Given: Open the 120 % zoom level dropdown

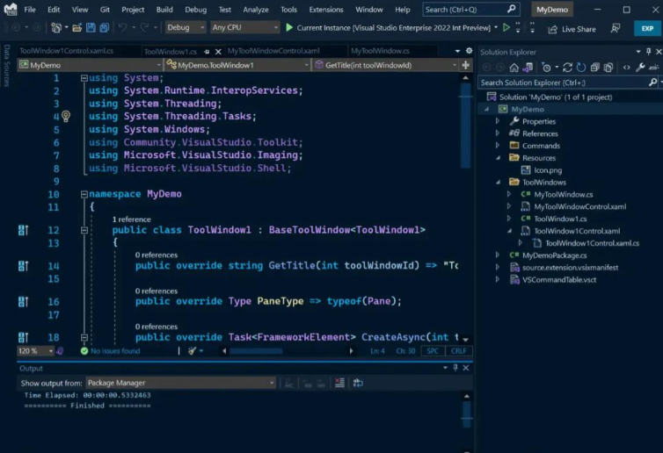Looking at the screenshot, I should 35,351.
